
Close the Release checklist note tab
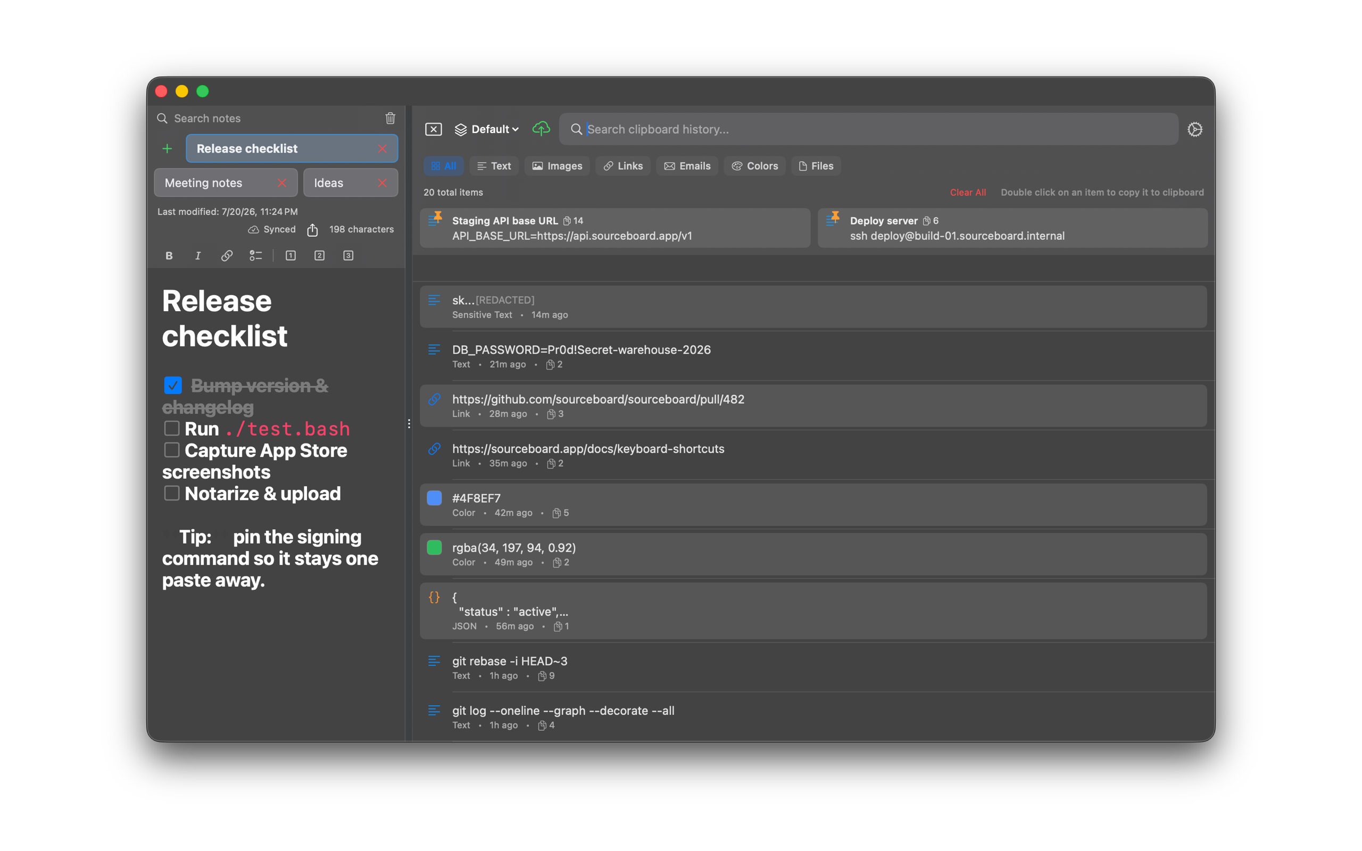pos(382,148)
